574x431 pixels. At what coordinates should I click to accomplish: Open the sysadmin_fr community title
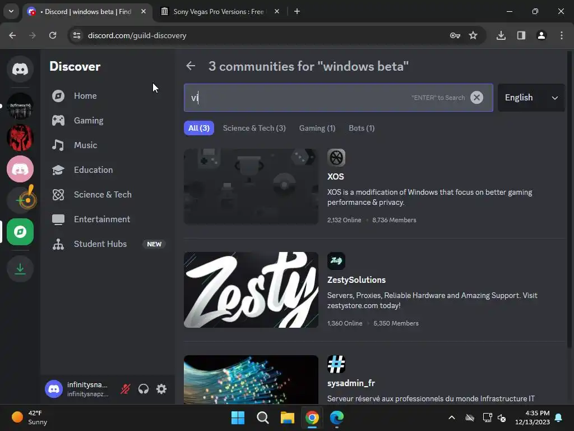pos(351,383)
